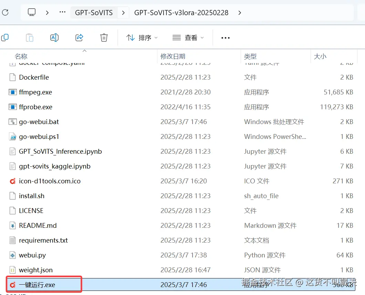The height and width of the screenshot is (295, 365).
Task: Click the LICENSE file icon
Action: [x=13, y=211]
